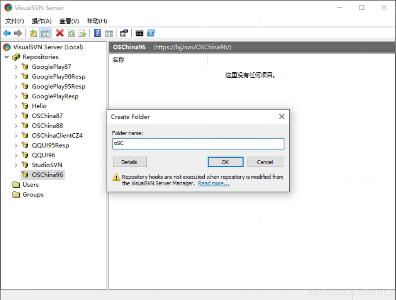Click the 名称 column header
The height and width of the screenshot is (300, 396).
coord(158,60)
